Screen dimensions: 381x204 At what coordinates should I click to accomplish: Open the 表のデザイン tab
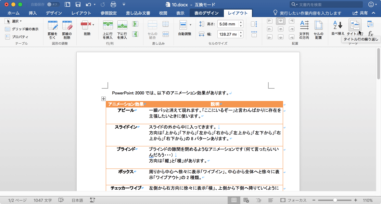coord(206,13)
